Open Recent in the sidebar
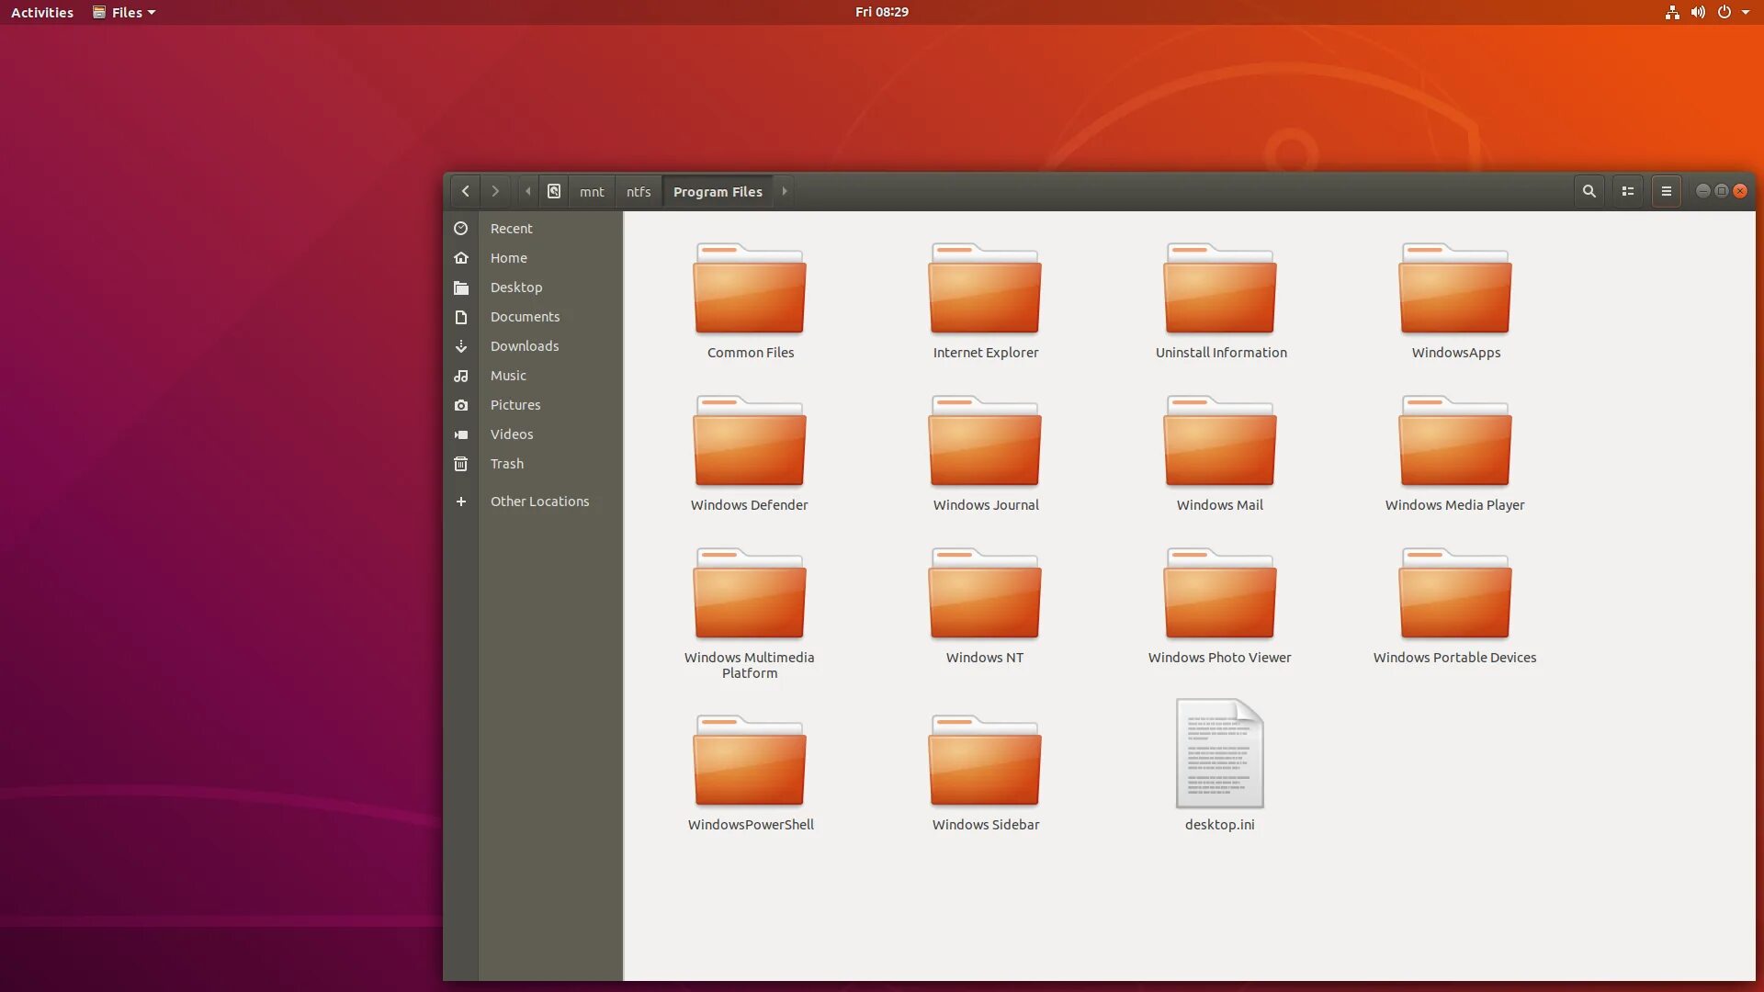This screenshot has height=992, width=1764. point(511,228)
